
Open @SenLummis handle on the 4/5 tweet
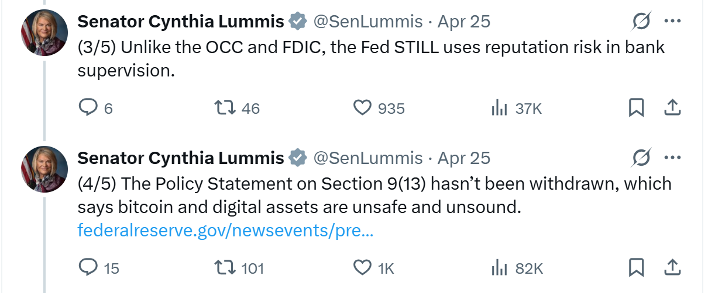(368, 158)
